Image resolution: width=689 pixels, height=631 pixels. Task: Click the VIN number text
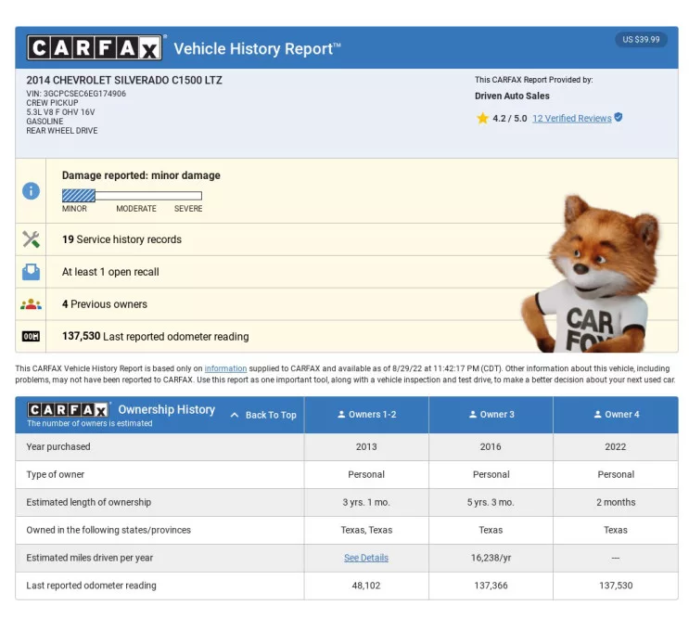76,93
